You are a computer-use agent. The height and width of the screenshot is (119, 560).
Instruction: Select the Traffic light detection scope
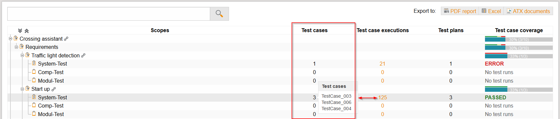[x=56, y=55]
